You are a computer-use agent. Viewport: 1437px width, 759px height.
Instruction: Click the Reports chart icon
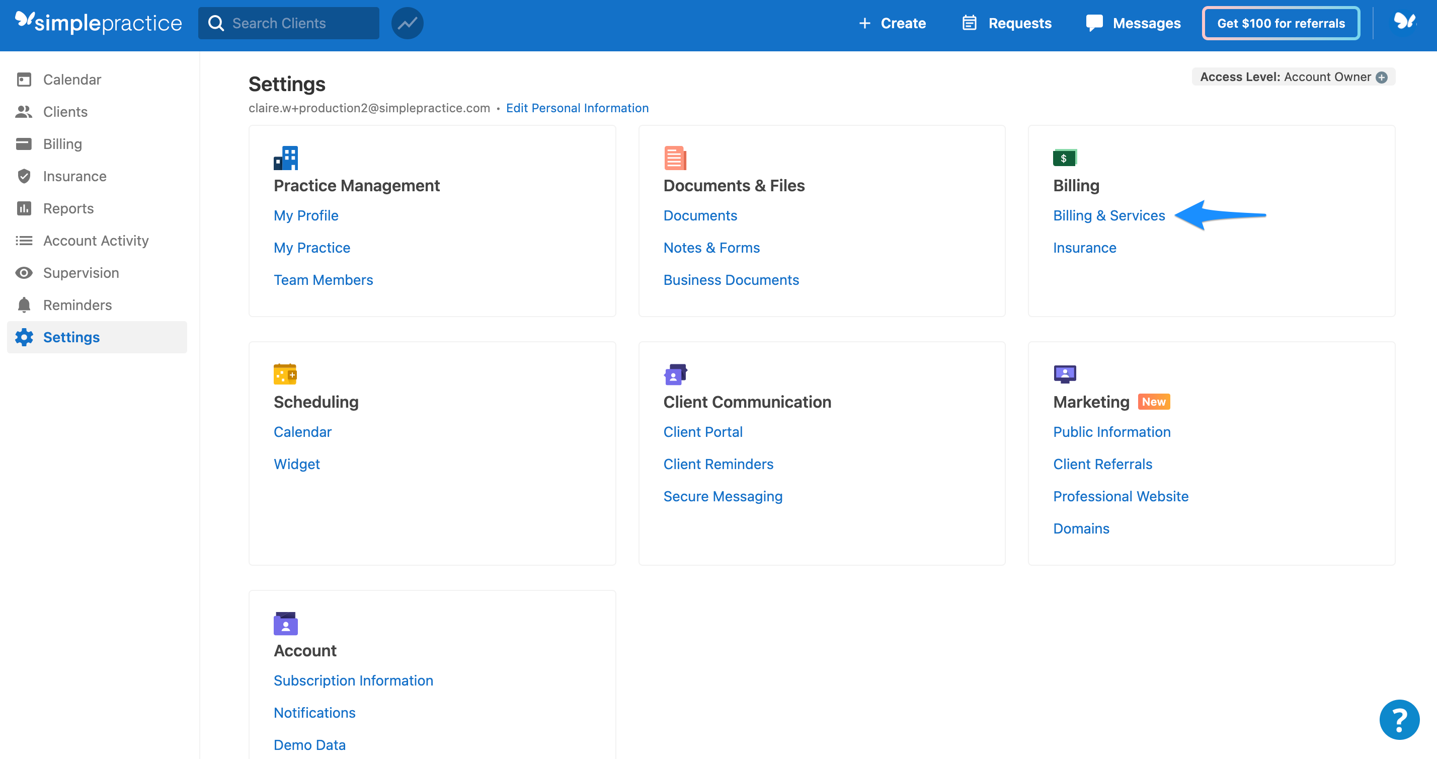(x=24, y=208)
